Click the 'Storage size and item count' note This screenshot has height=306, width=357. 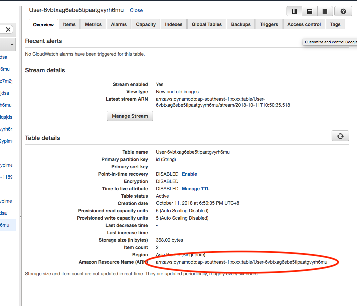(142, 274)
